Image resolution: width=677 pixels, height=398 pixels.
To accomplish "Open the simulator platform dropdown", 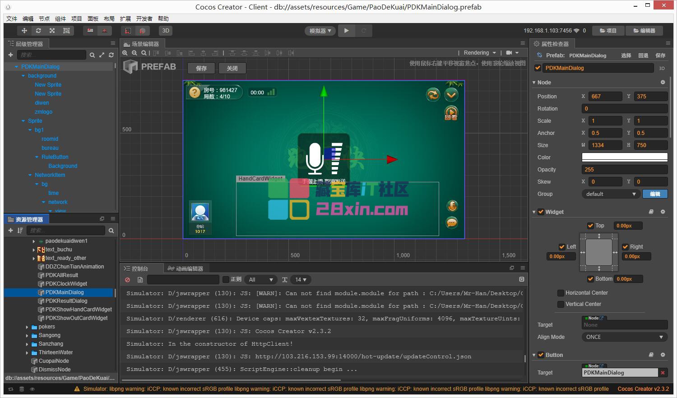I will point(320,31).
